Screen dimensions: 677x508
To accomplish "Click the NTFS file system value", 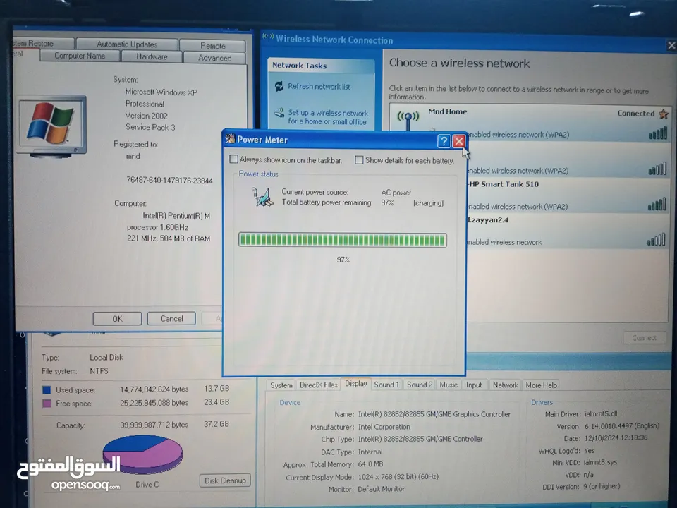I will (99, 371).
